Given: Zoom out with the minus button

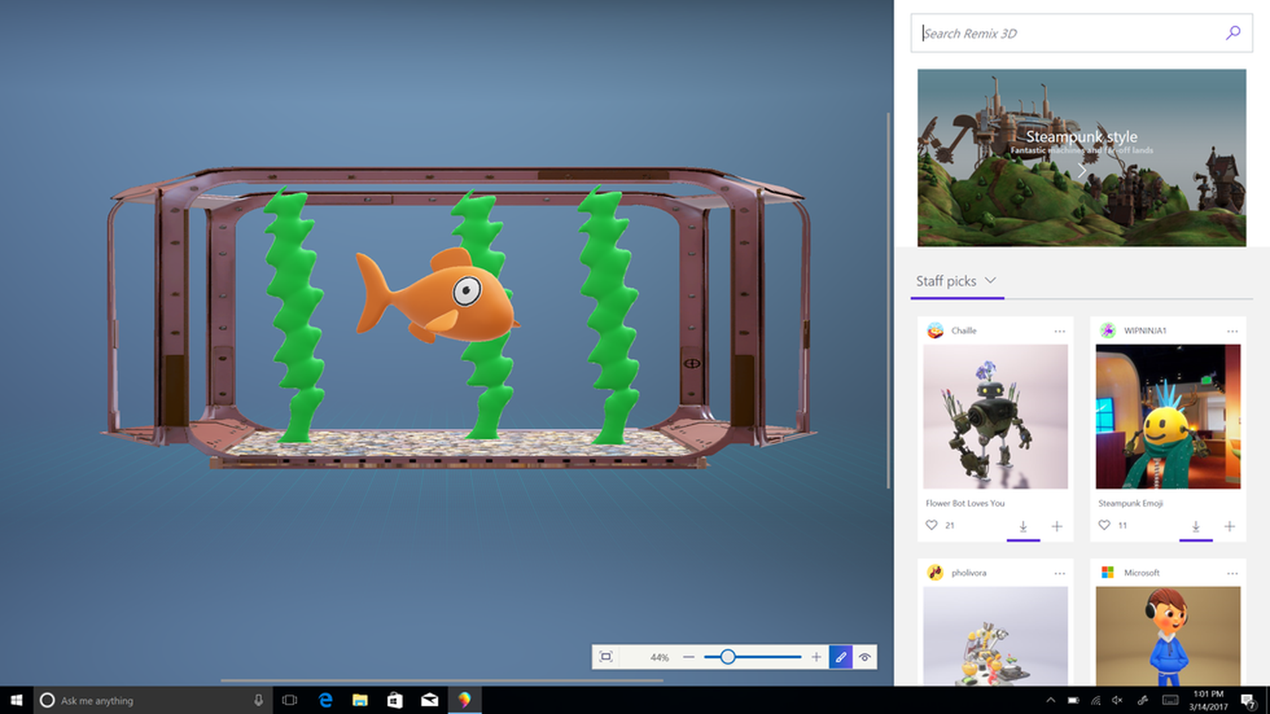Looking at the screenshot, I should click(689, 657).
